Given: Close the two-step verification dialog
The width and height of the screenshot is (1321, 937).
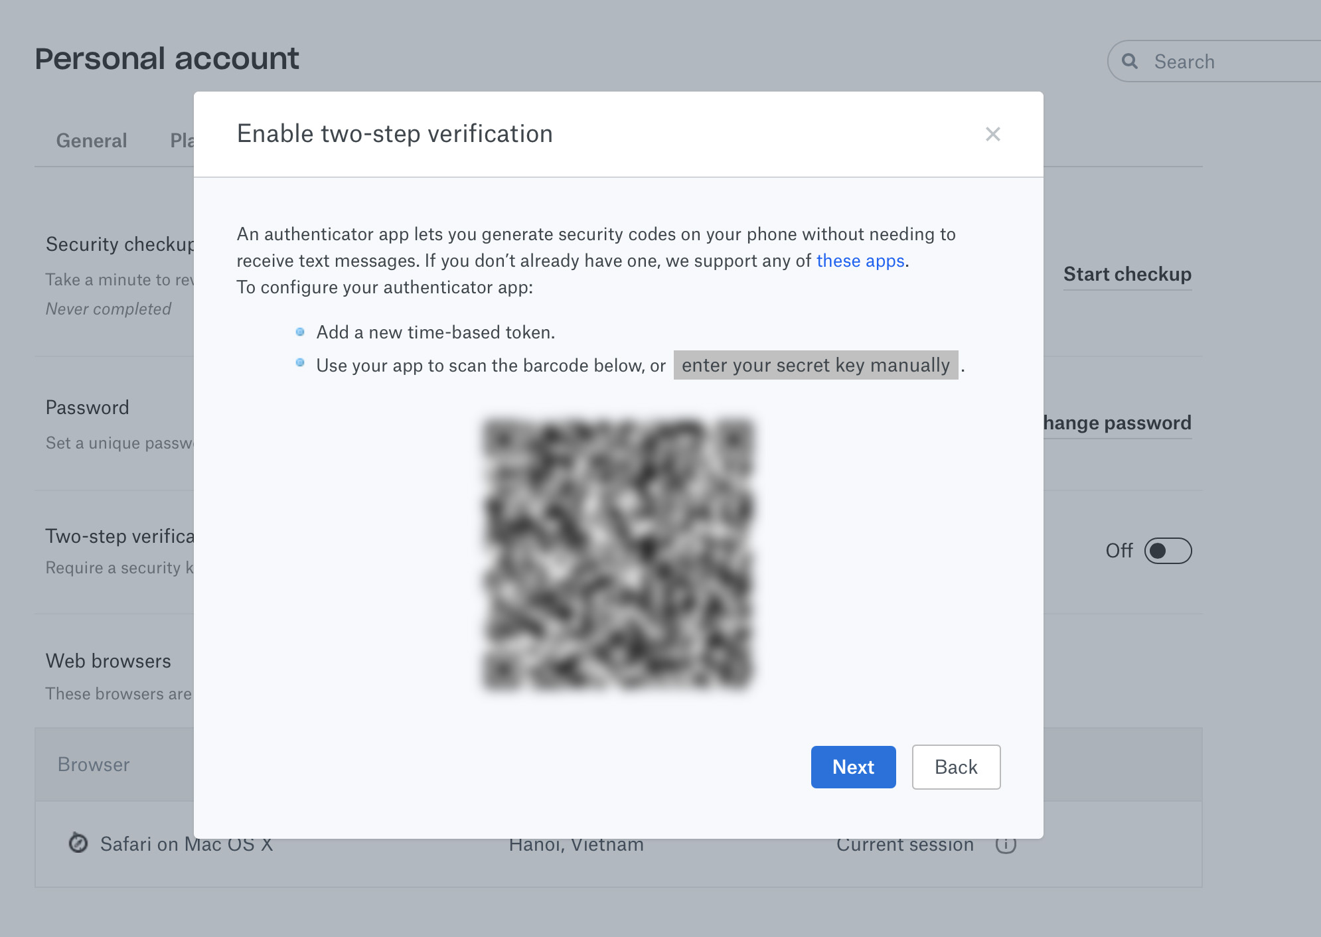Looking at the screenshot, I should pos(993,134).
